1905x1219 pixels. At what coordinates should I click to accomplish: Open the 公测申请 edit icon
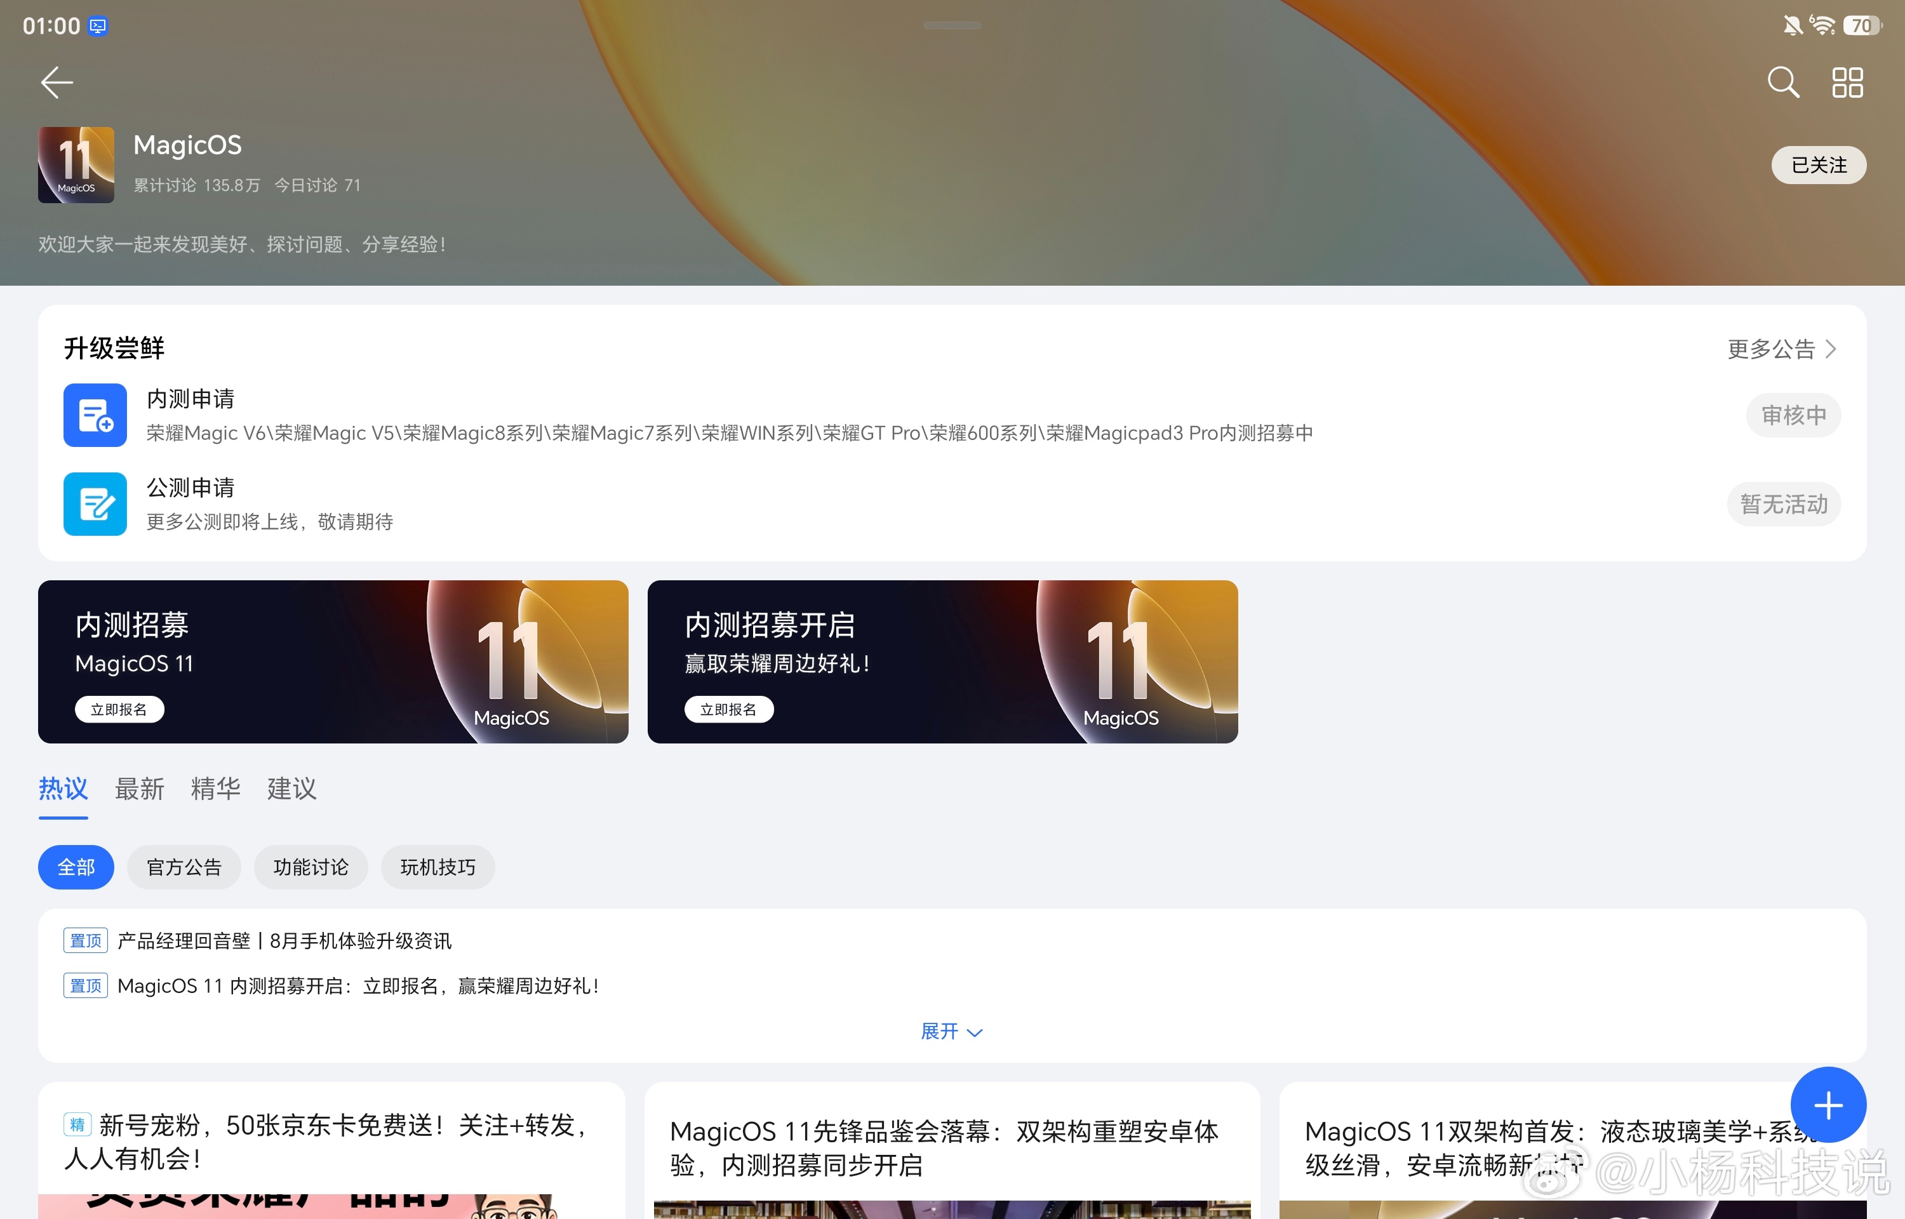pyautogui.click(x=95, y=503)
